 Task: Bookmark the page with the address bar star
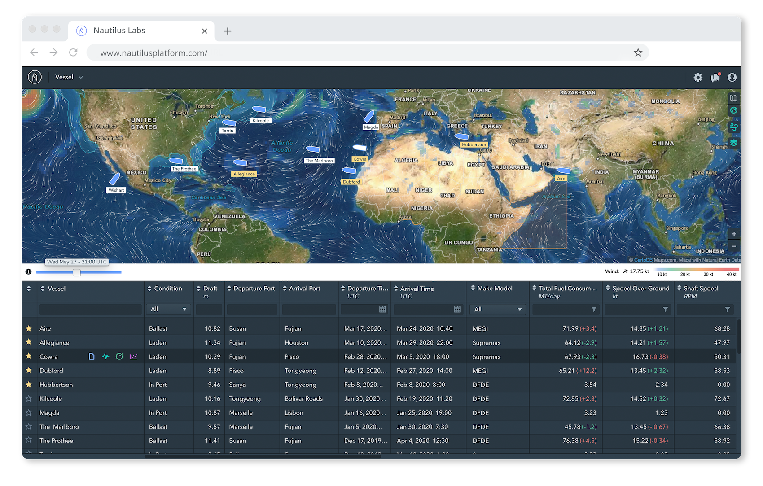click(638, 53)
